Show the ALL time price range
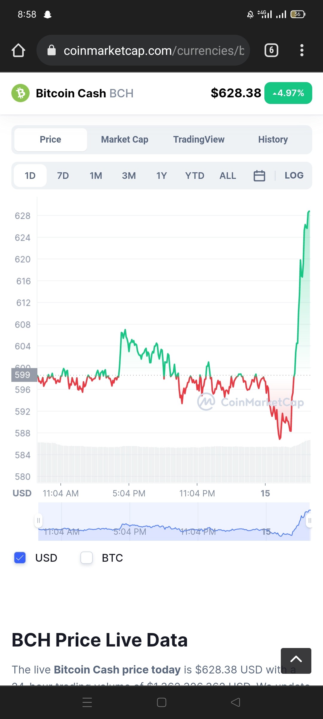The height and width of the screenshot is (719, 323). 228,176
